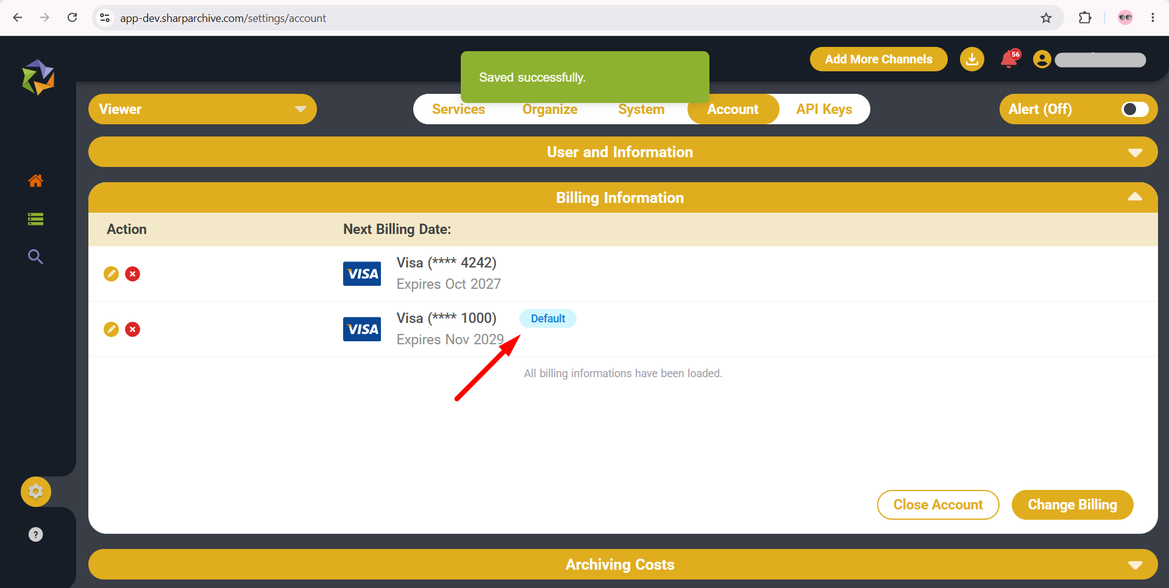Open the Settings gear icon
The image size is (1169, 588).
[x=36, y=492]
